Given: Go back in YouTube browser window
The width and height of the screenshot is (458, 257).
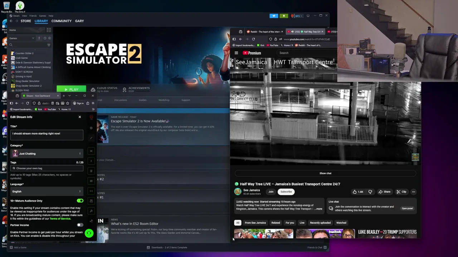Looking at the screenshot, I should coord(240,39).
